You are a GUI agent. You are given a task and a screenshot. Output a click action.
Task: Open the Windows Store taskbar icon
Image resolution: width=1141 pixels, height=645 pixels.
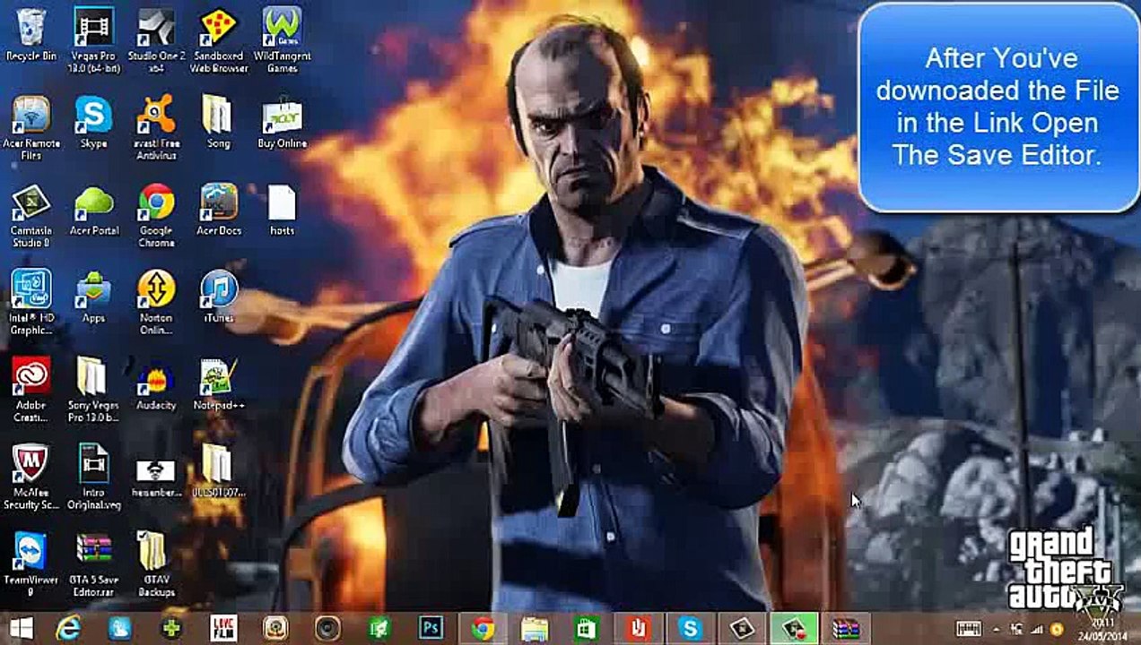click(587, 629)
